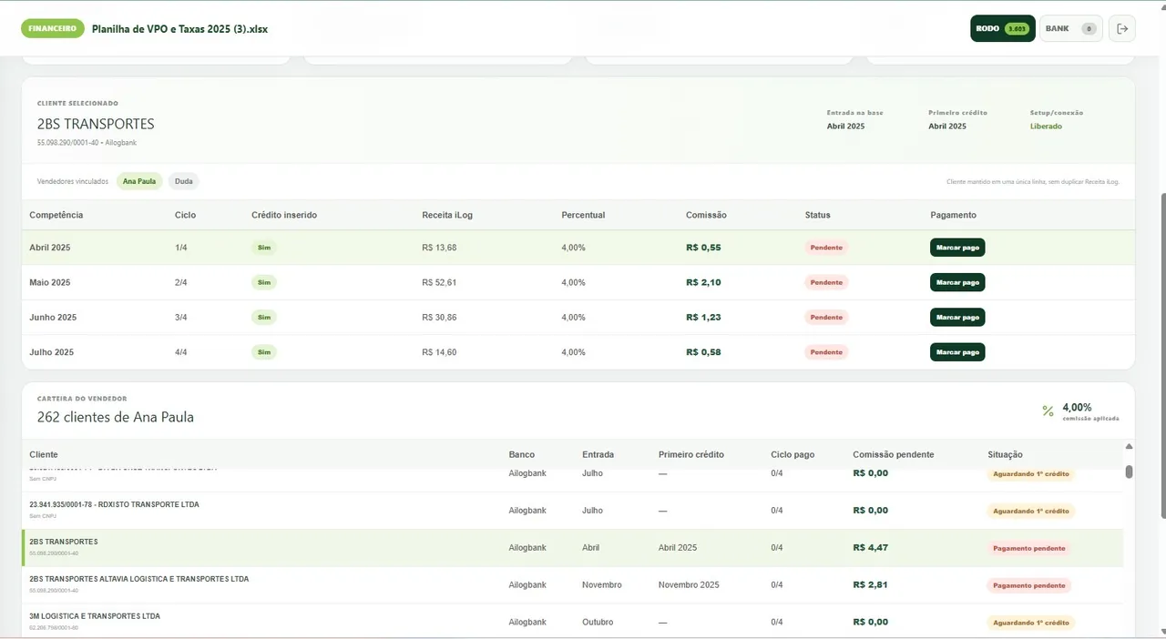Click the FINANCEIRO badge in the header

click(53, 28)
